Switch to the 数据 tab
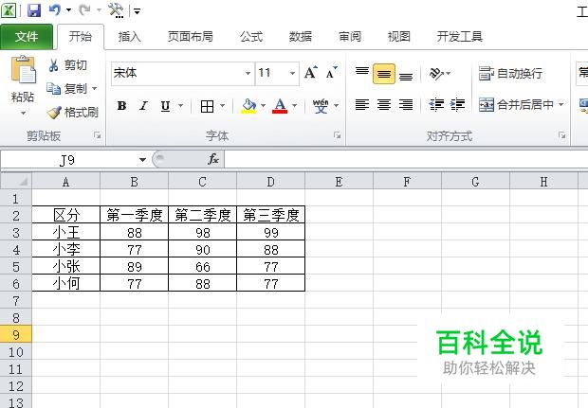 (x=300, y=36)
